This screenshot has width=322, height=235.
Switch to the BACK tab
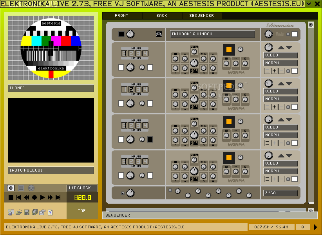162,16
